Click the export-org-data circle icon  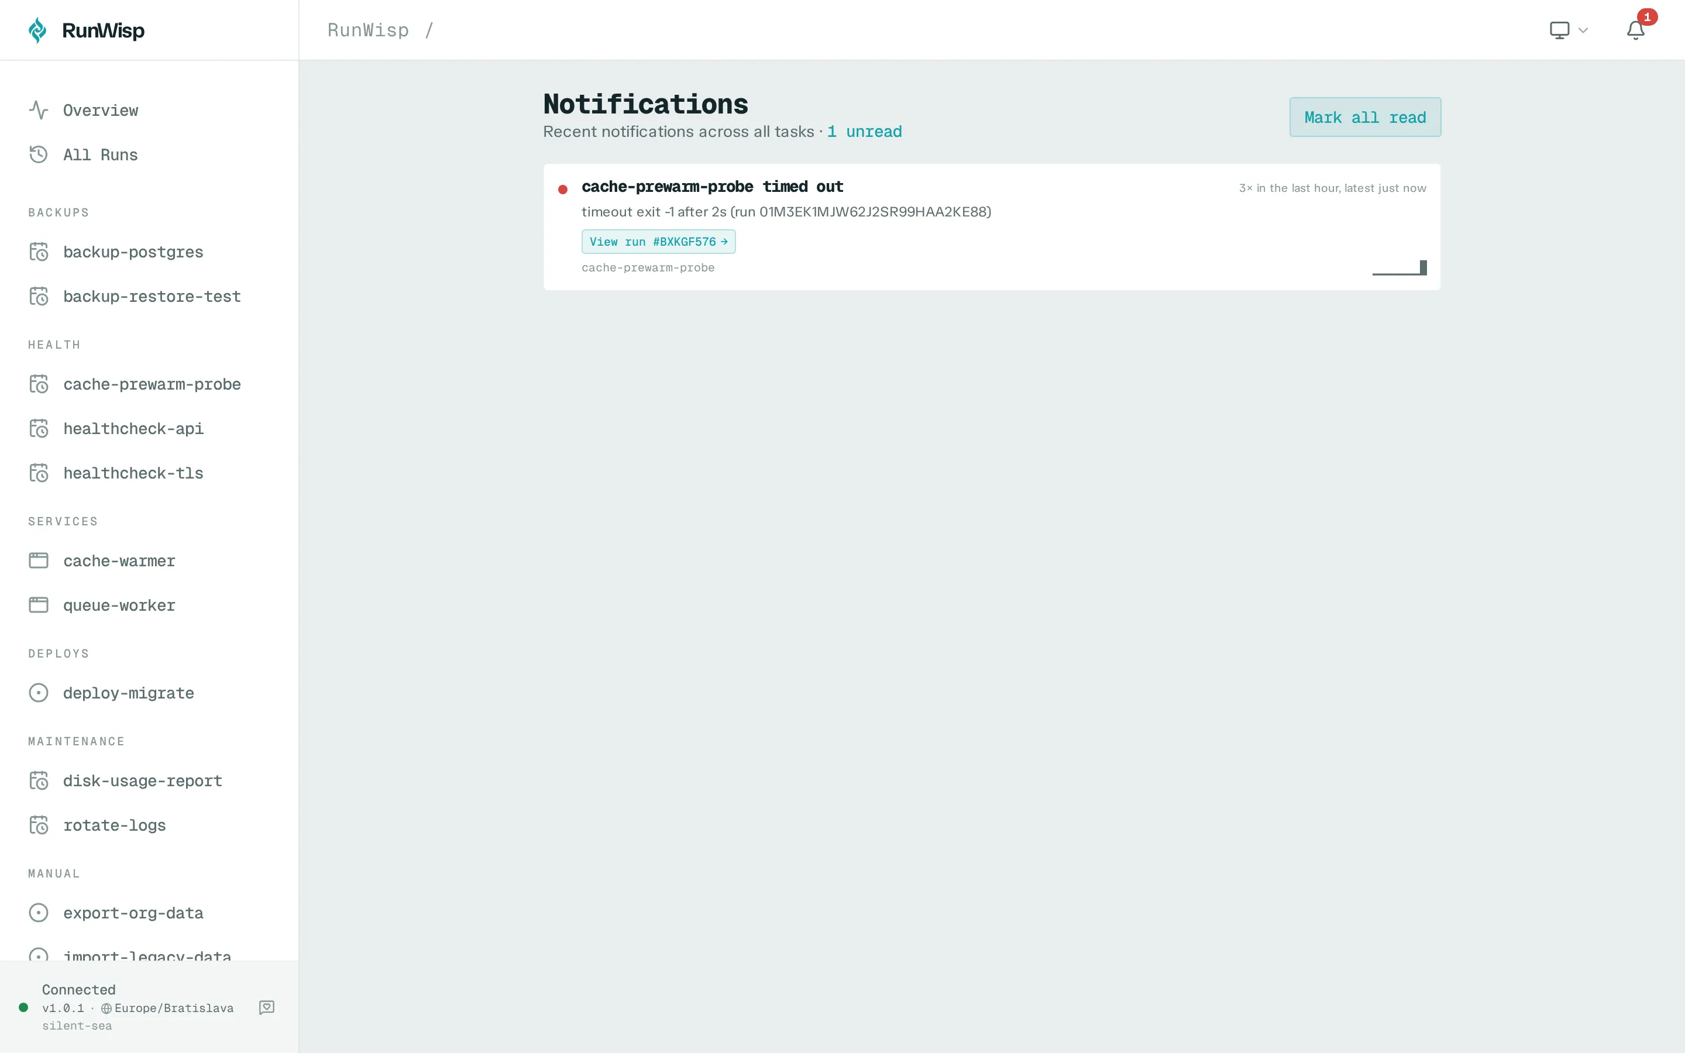[38, 913]
